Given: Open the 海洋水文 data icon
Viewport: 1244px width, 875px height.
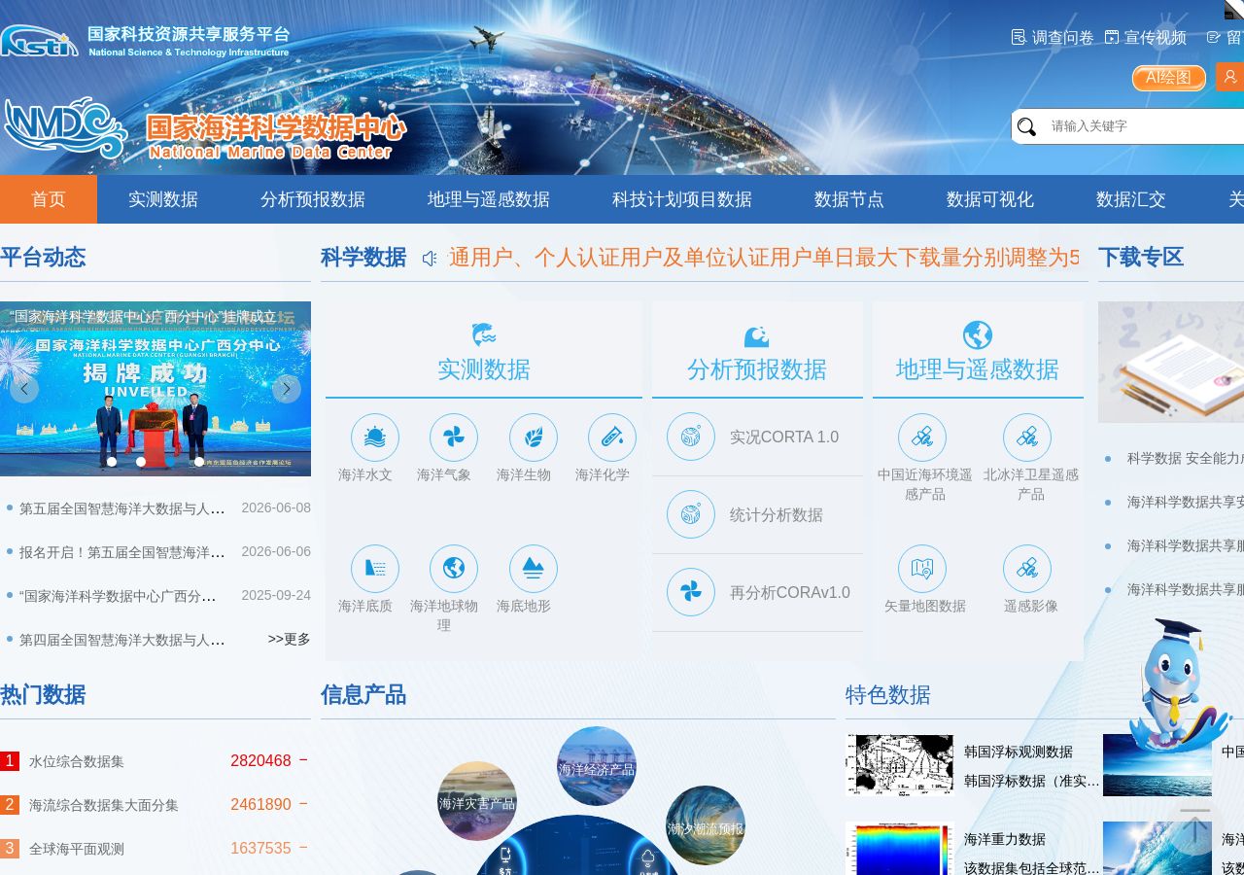Looking at the screenshot, I should click(374, 437).
